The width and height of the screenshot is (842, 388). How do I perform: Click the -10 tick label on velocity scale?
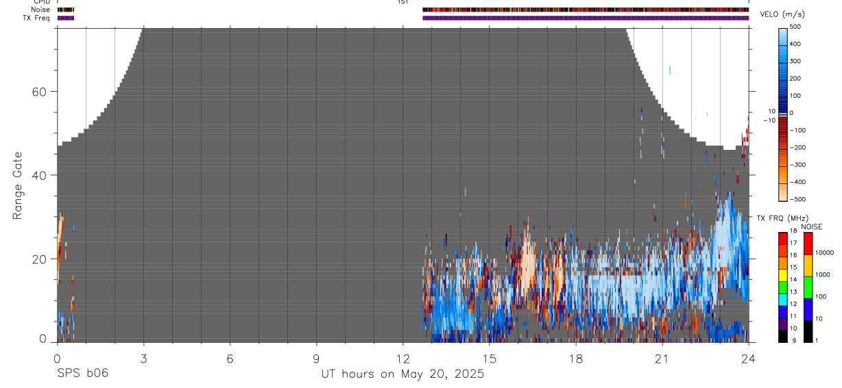click(x=769, y=120)
